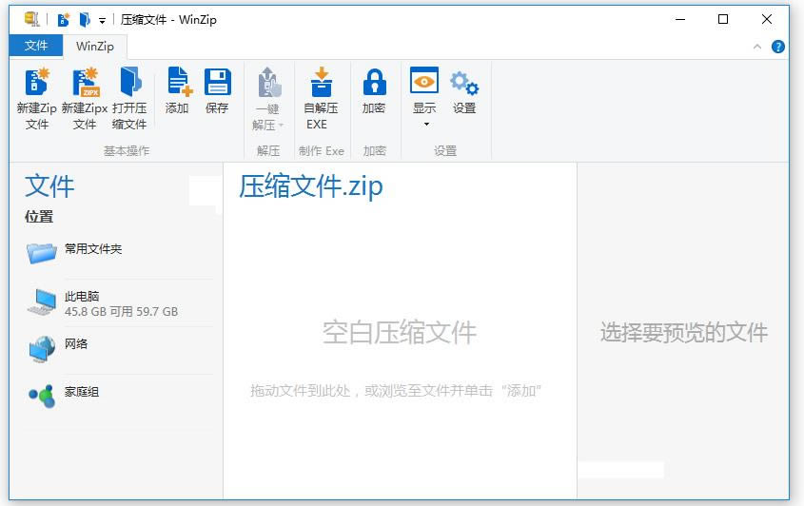Click the Display (显示) eye icon
Viewport: 804px width, 506px height.
pos(424,80)
